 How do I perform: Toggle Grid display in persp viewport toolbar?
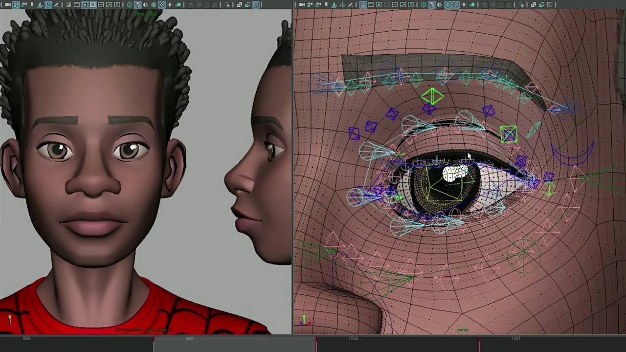pyautogui.click(x=363, y=5)
